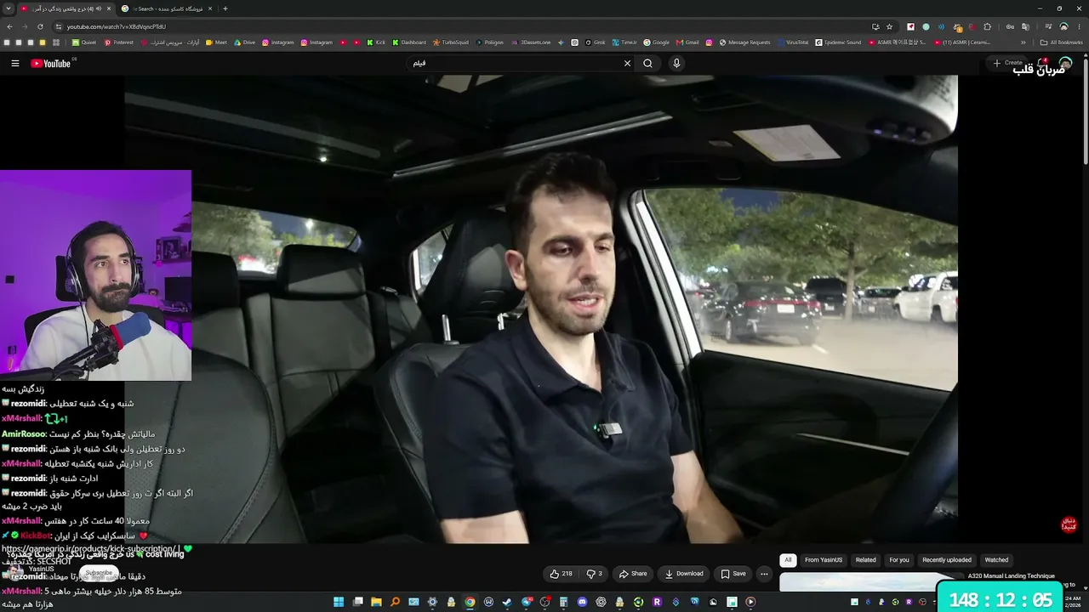Reload the current page

pyautogui.click(x=40, y=26)
